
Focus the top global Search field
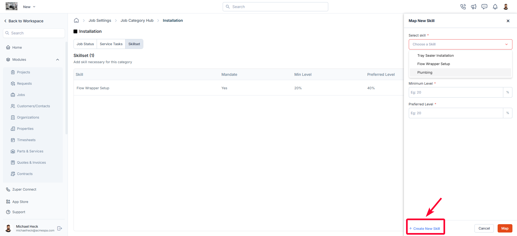coord(275,7)
